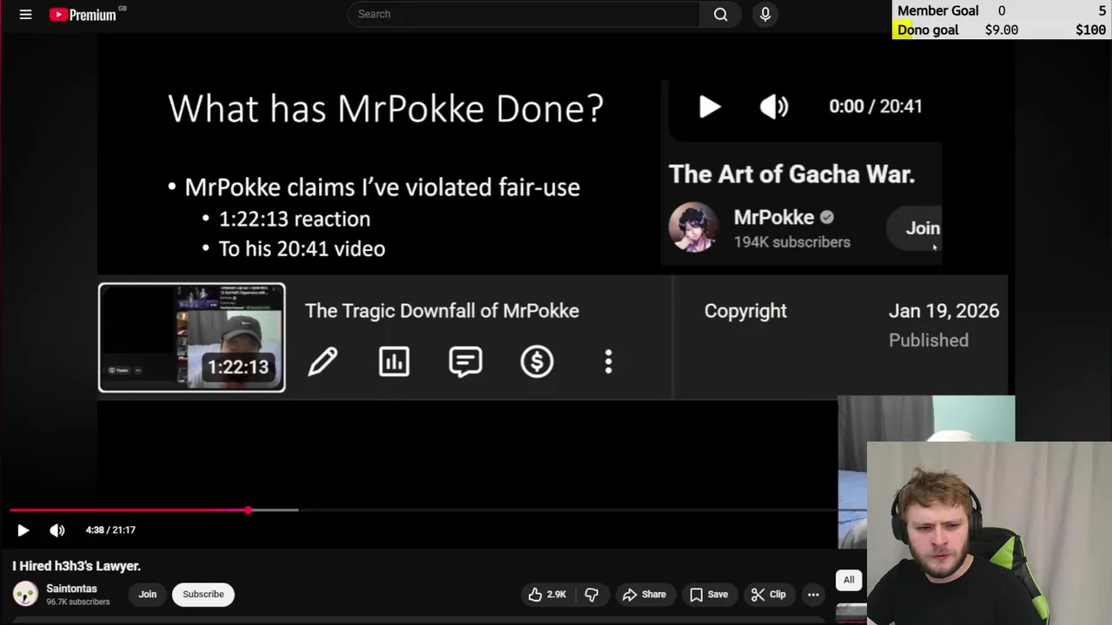Save the video to a playlist

709,594
